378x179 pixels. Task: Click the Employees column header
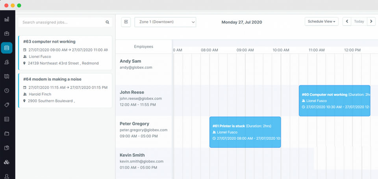[143, 47]
